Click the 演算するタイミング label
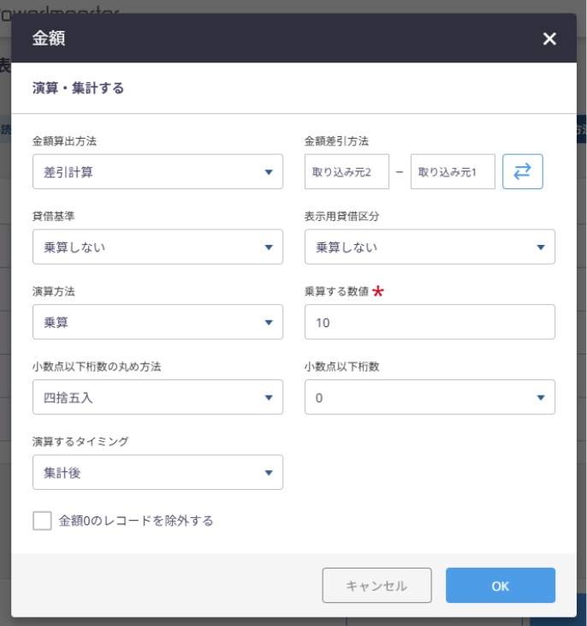587x626 pixels. pos(80,442)
